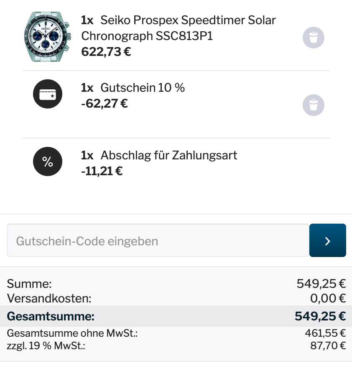
Task: Click the Abschlag für Zahlungsart label
Action: tap(168, 155)
